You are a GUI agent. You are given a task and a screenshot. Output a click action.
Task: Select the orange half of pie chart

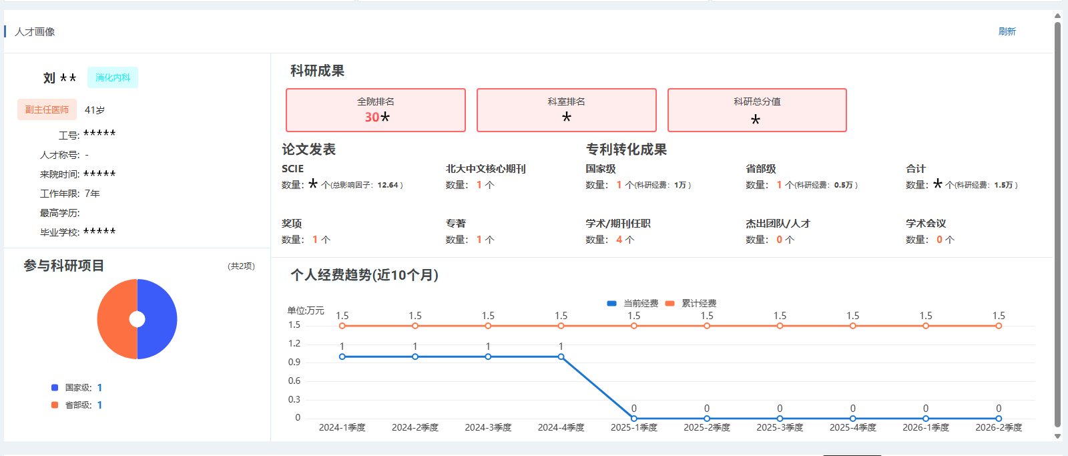click(117, 319)
